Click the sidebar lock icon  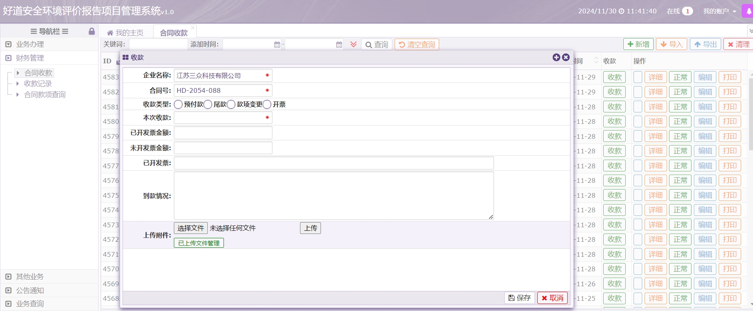pos(91,31)
